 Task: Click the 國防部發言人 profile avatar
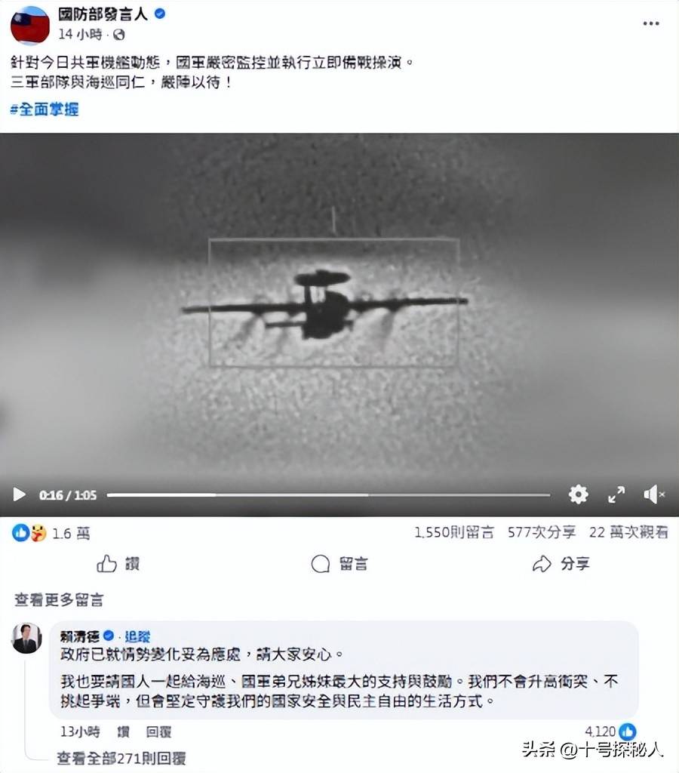coord(30,25)
